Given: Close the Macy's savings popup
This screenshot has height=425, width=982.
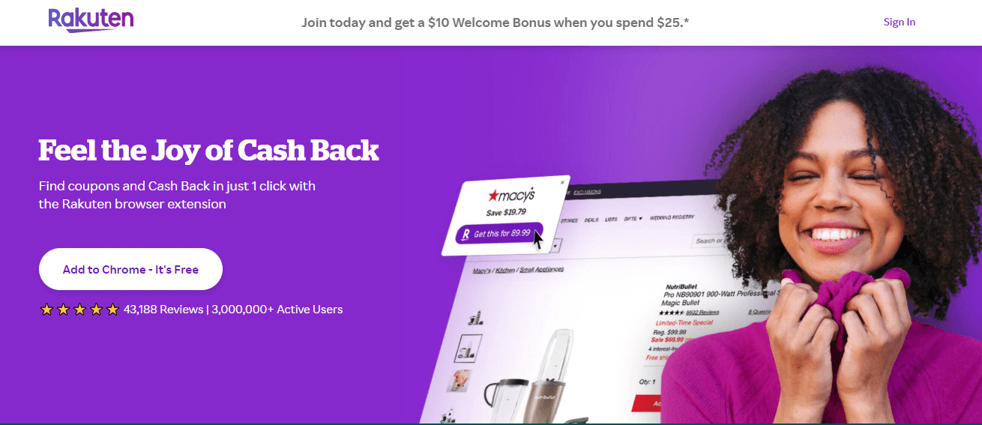Looking at the screenshot, I should (563, 182).
